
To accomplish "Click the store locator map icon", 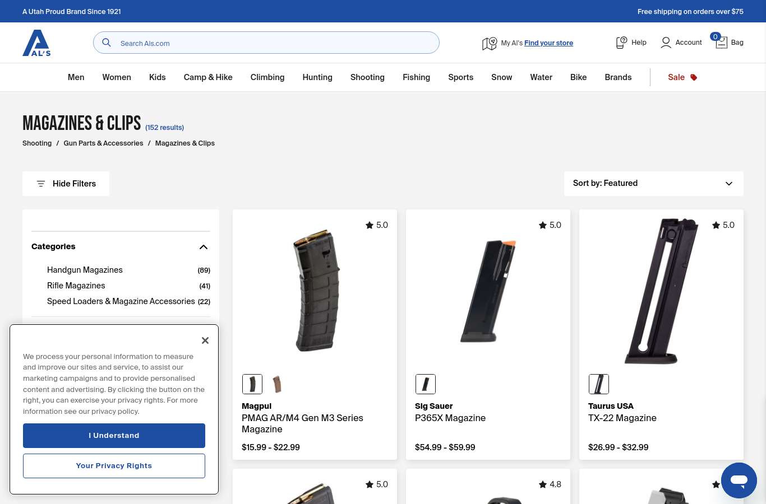I will [x=490, y=43].
